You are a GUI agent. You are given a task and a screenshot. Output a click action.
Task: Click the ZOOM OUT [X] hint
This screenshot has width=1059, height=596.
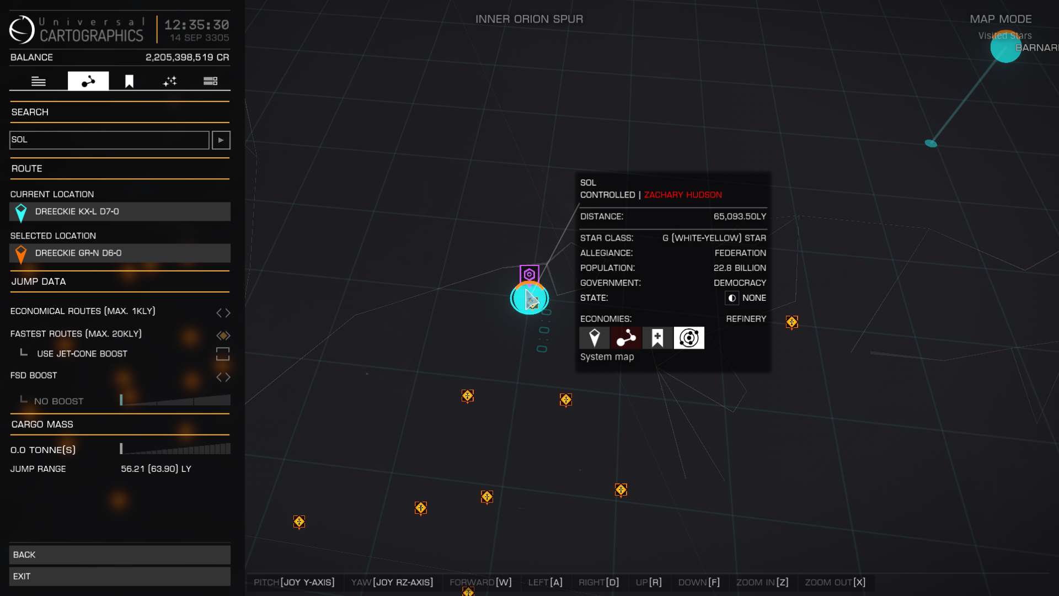coord(835,582)
